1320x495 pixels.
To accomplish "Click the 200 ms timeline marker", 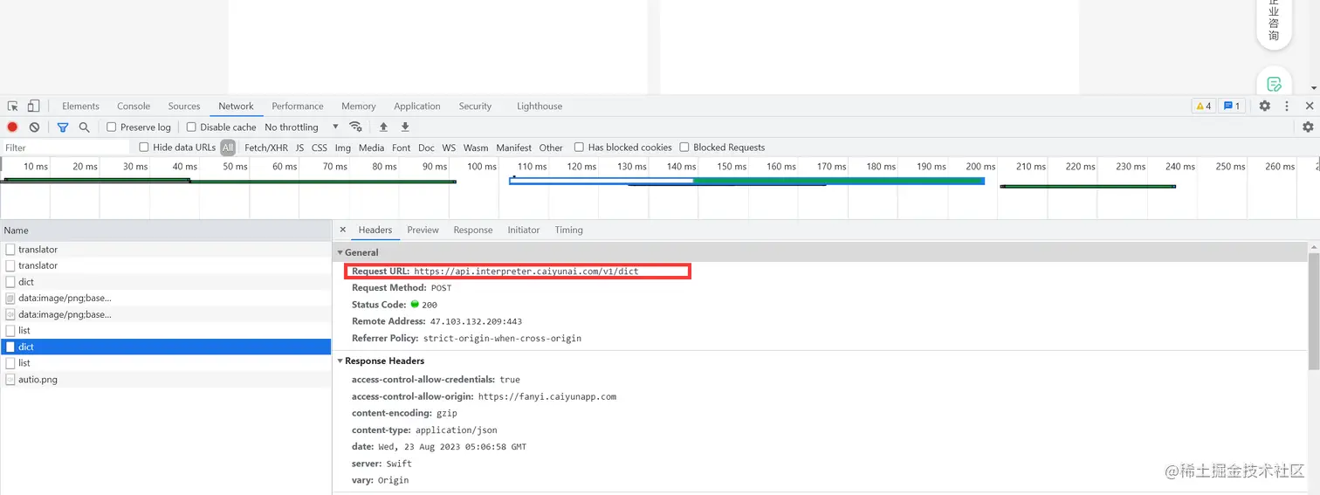I will coord(980,166).
